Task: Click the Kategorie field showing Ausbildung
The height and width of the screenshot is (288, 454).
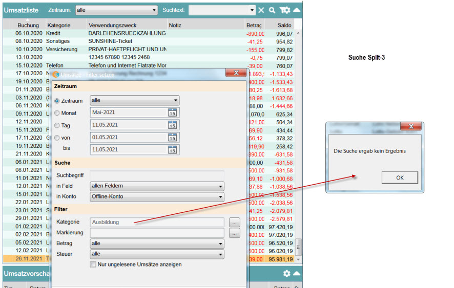Action: 157,222
